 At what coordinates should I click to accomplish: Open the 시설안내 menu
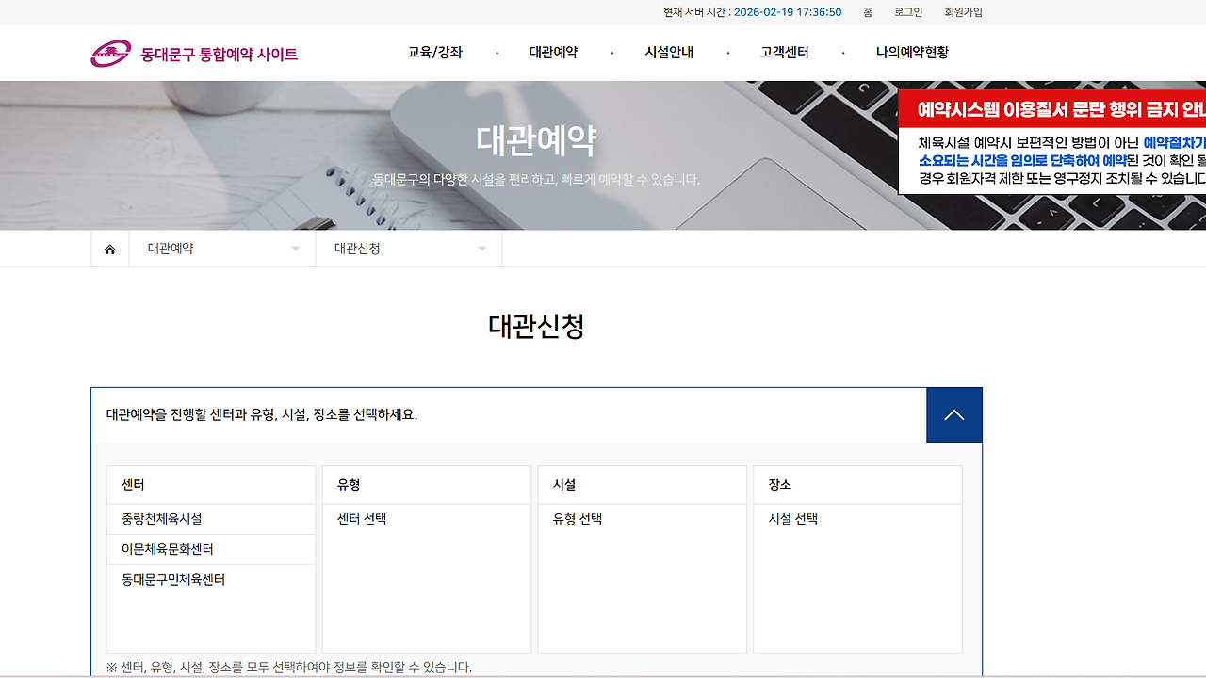pos(669,53)
